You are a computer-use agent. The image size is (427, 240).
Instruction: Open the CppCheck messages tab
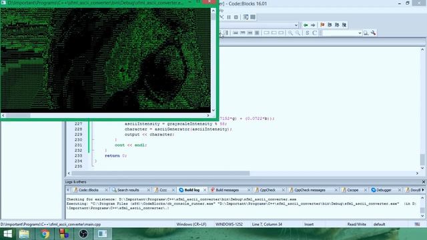tap(310, 190)
